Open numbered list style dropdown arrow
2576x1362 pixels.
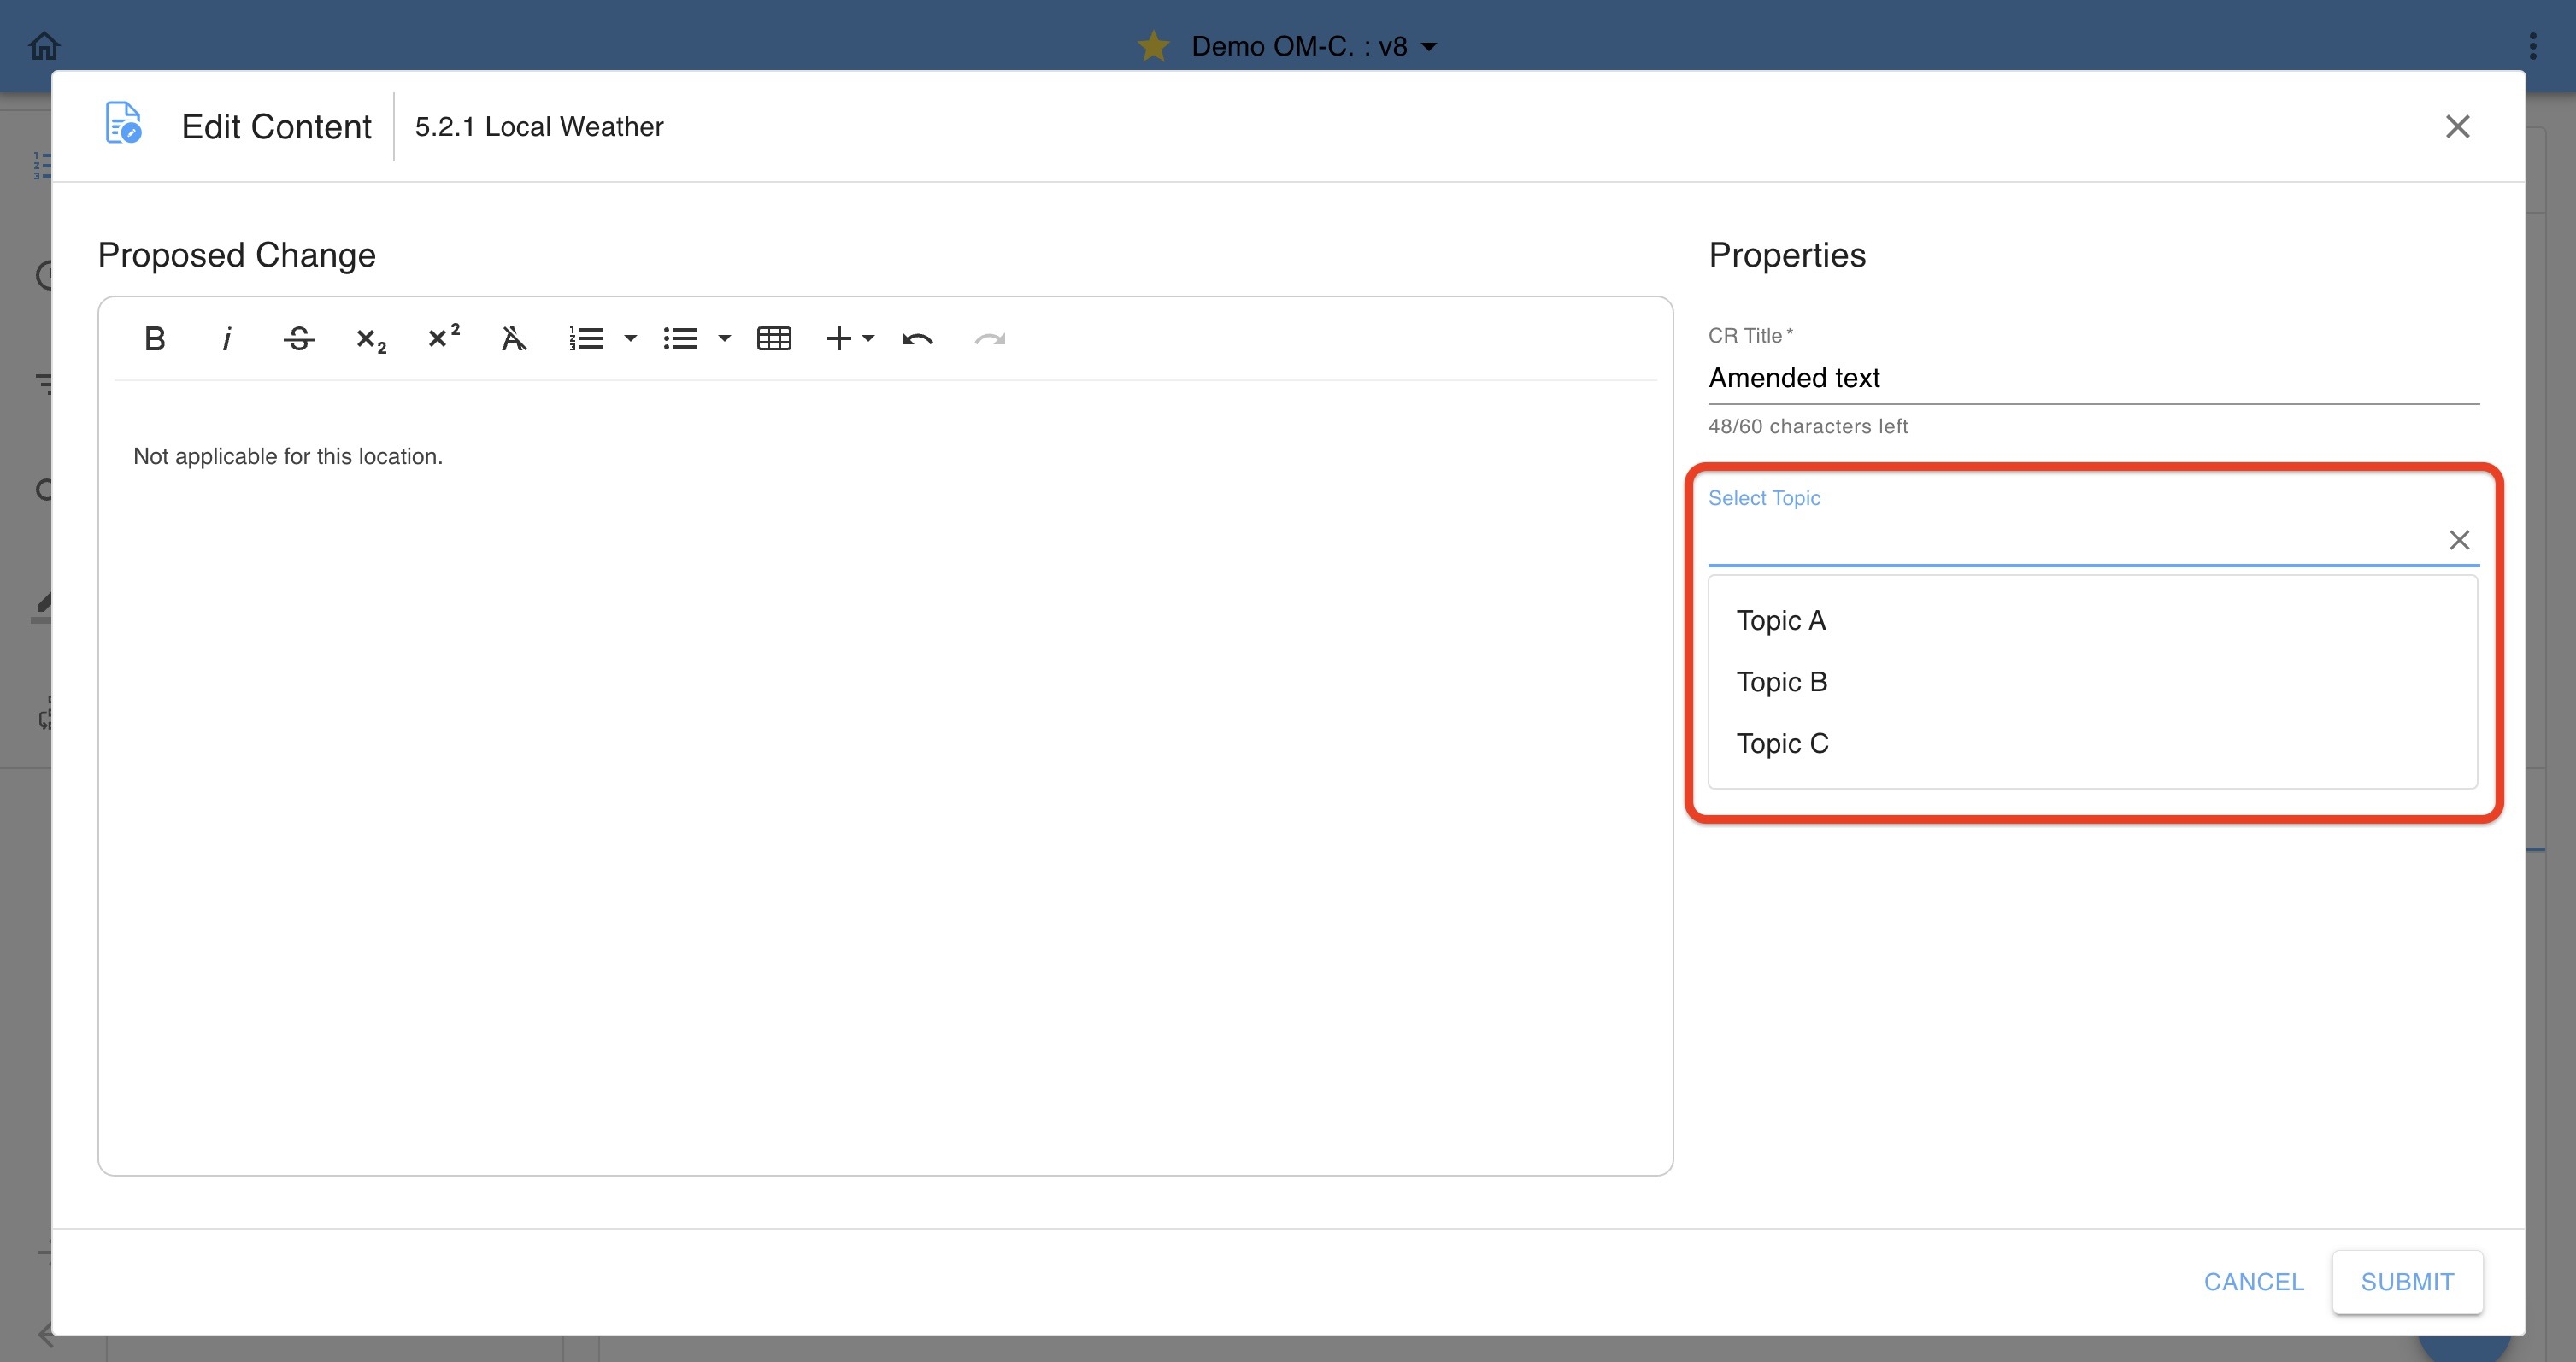(x=630, y=339)
